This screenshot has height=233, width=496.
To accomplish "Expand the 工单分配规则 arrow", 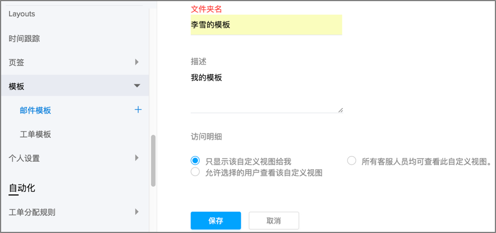I will [136, 211].
